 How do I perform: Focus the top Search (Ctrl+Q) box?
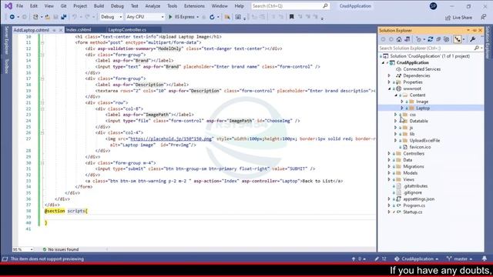click(x=290, y=6)
